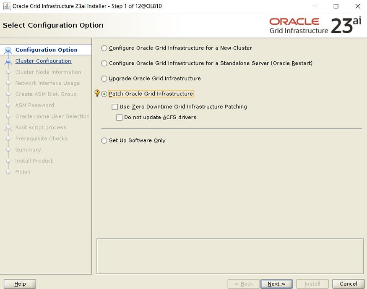Viewport: 367px width, 289px height.
Task: Click Cluster Node Information step
Action: [48, 72]
